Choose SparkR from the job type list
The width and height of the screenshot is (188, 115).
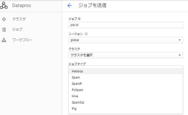tap(126, 84)
